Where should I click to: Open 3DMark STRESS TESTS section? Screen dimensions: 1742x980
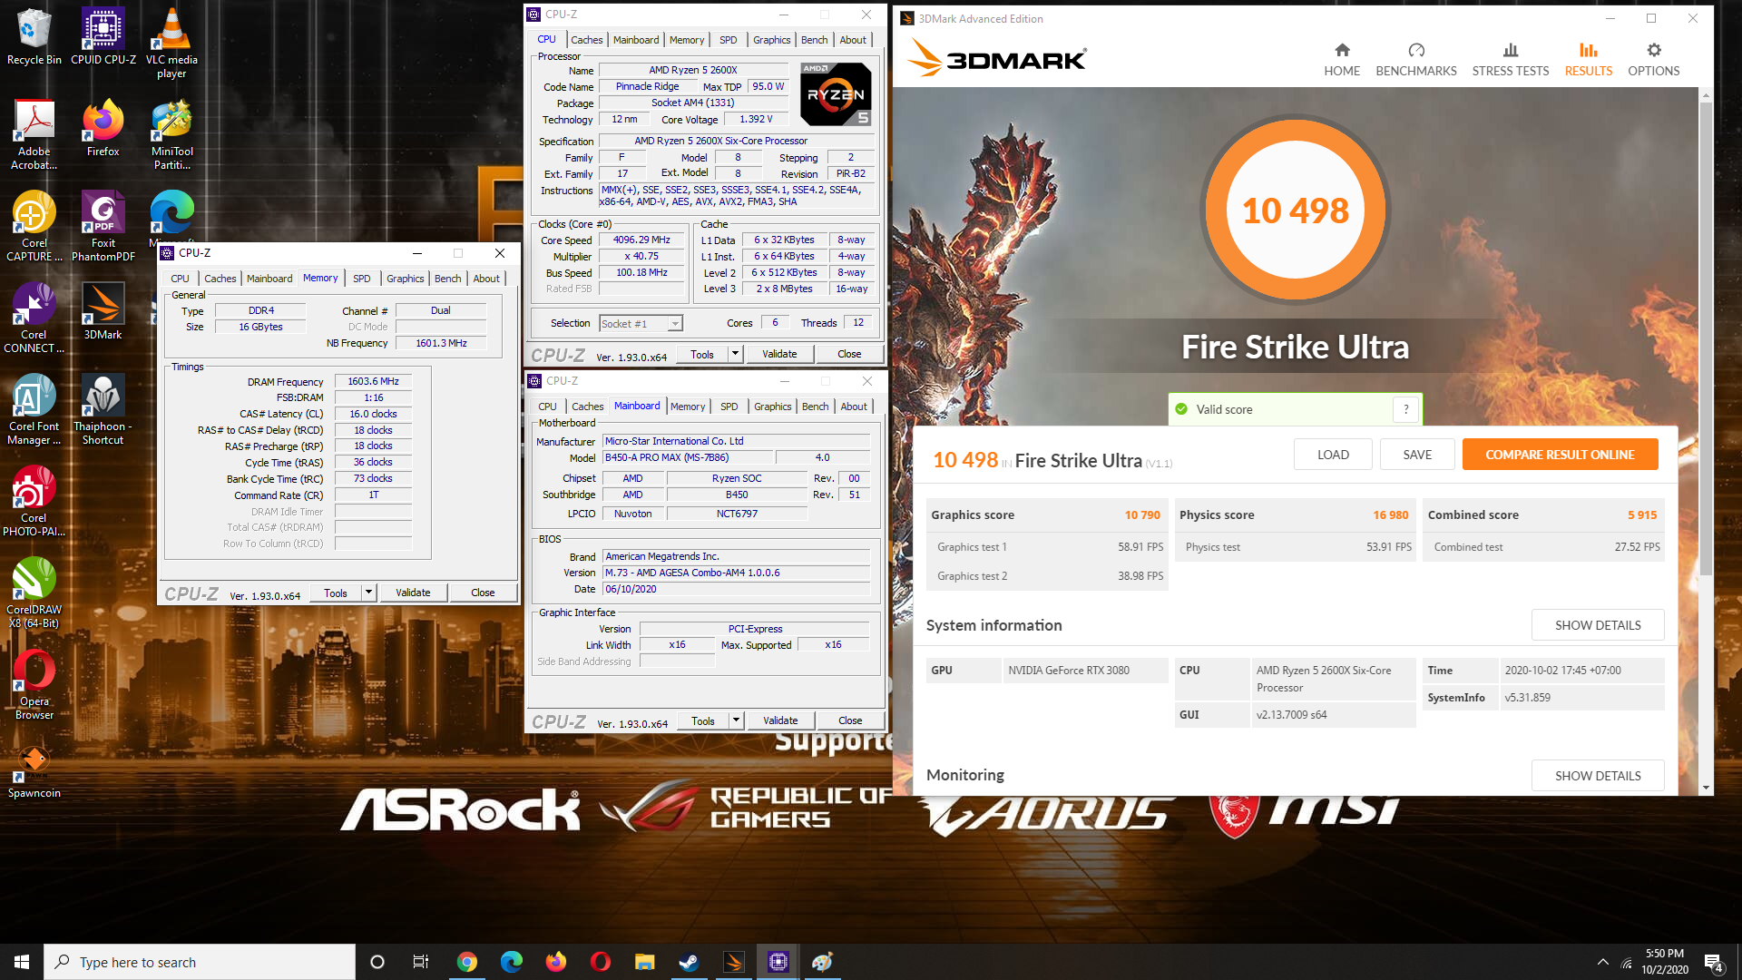click(x=1511, y=60)
